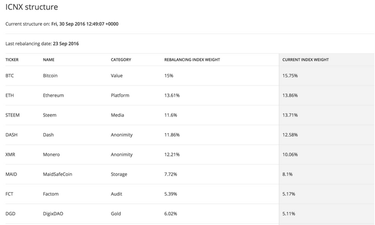Click Monero's rebalancing weight 12.21%
This screenshot has width=375, height=225.
pos(172,155)
